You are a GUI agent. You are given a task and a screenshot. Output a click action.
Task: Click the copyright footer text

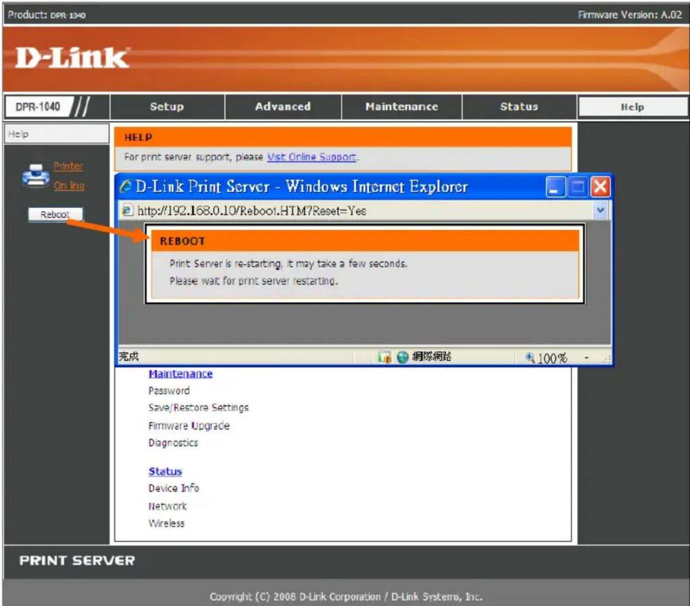click(x=346, y=596)
